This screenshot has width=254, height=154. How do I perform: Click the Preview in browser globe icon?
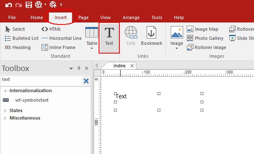39,5
